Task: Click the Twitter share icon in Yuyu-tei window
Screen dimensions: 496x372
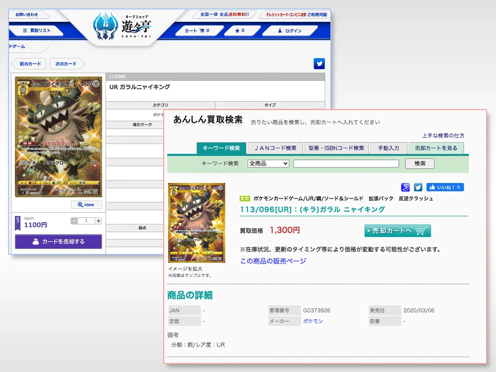Action: click(319, 63)
